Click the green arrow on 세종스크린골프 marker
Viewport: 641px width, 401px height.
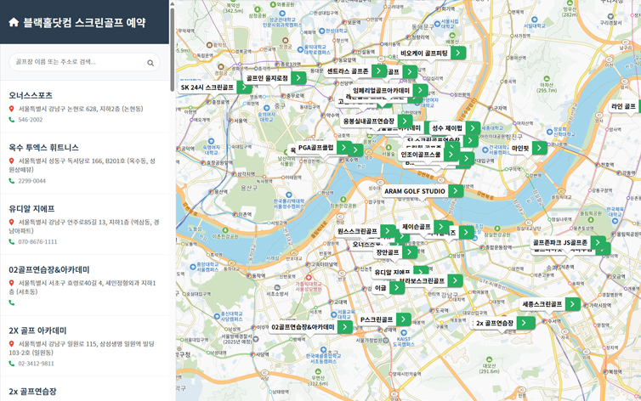(x=572, y=304)
